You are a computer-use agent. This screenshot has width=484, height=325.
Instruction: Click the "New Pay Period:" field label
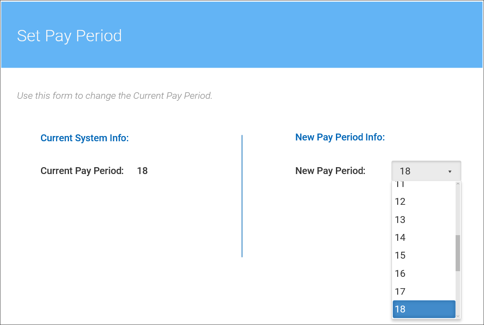330,171
